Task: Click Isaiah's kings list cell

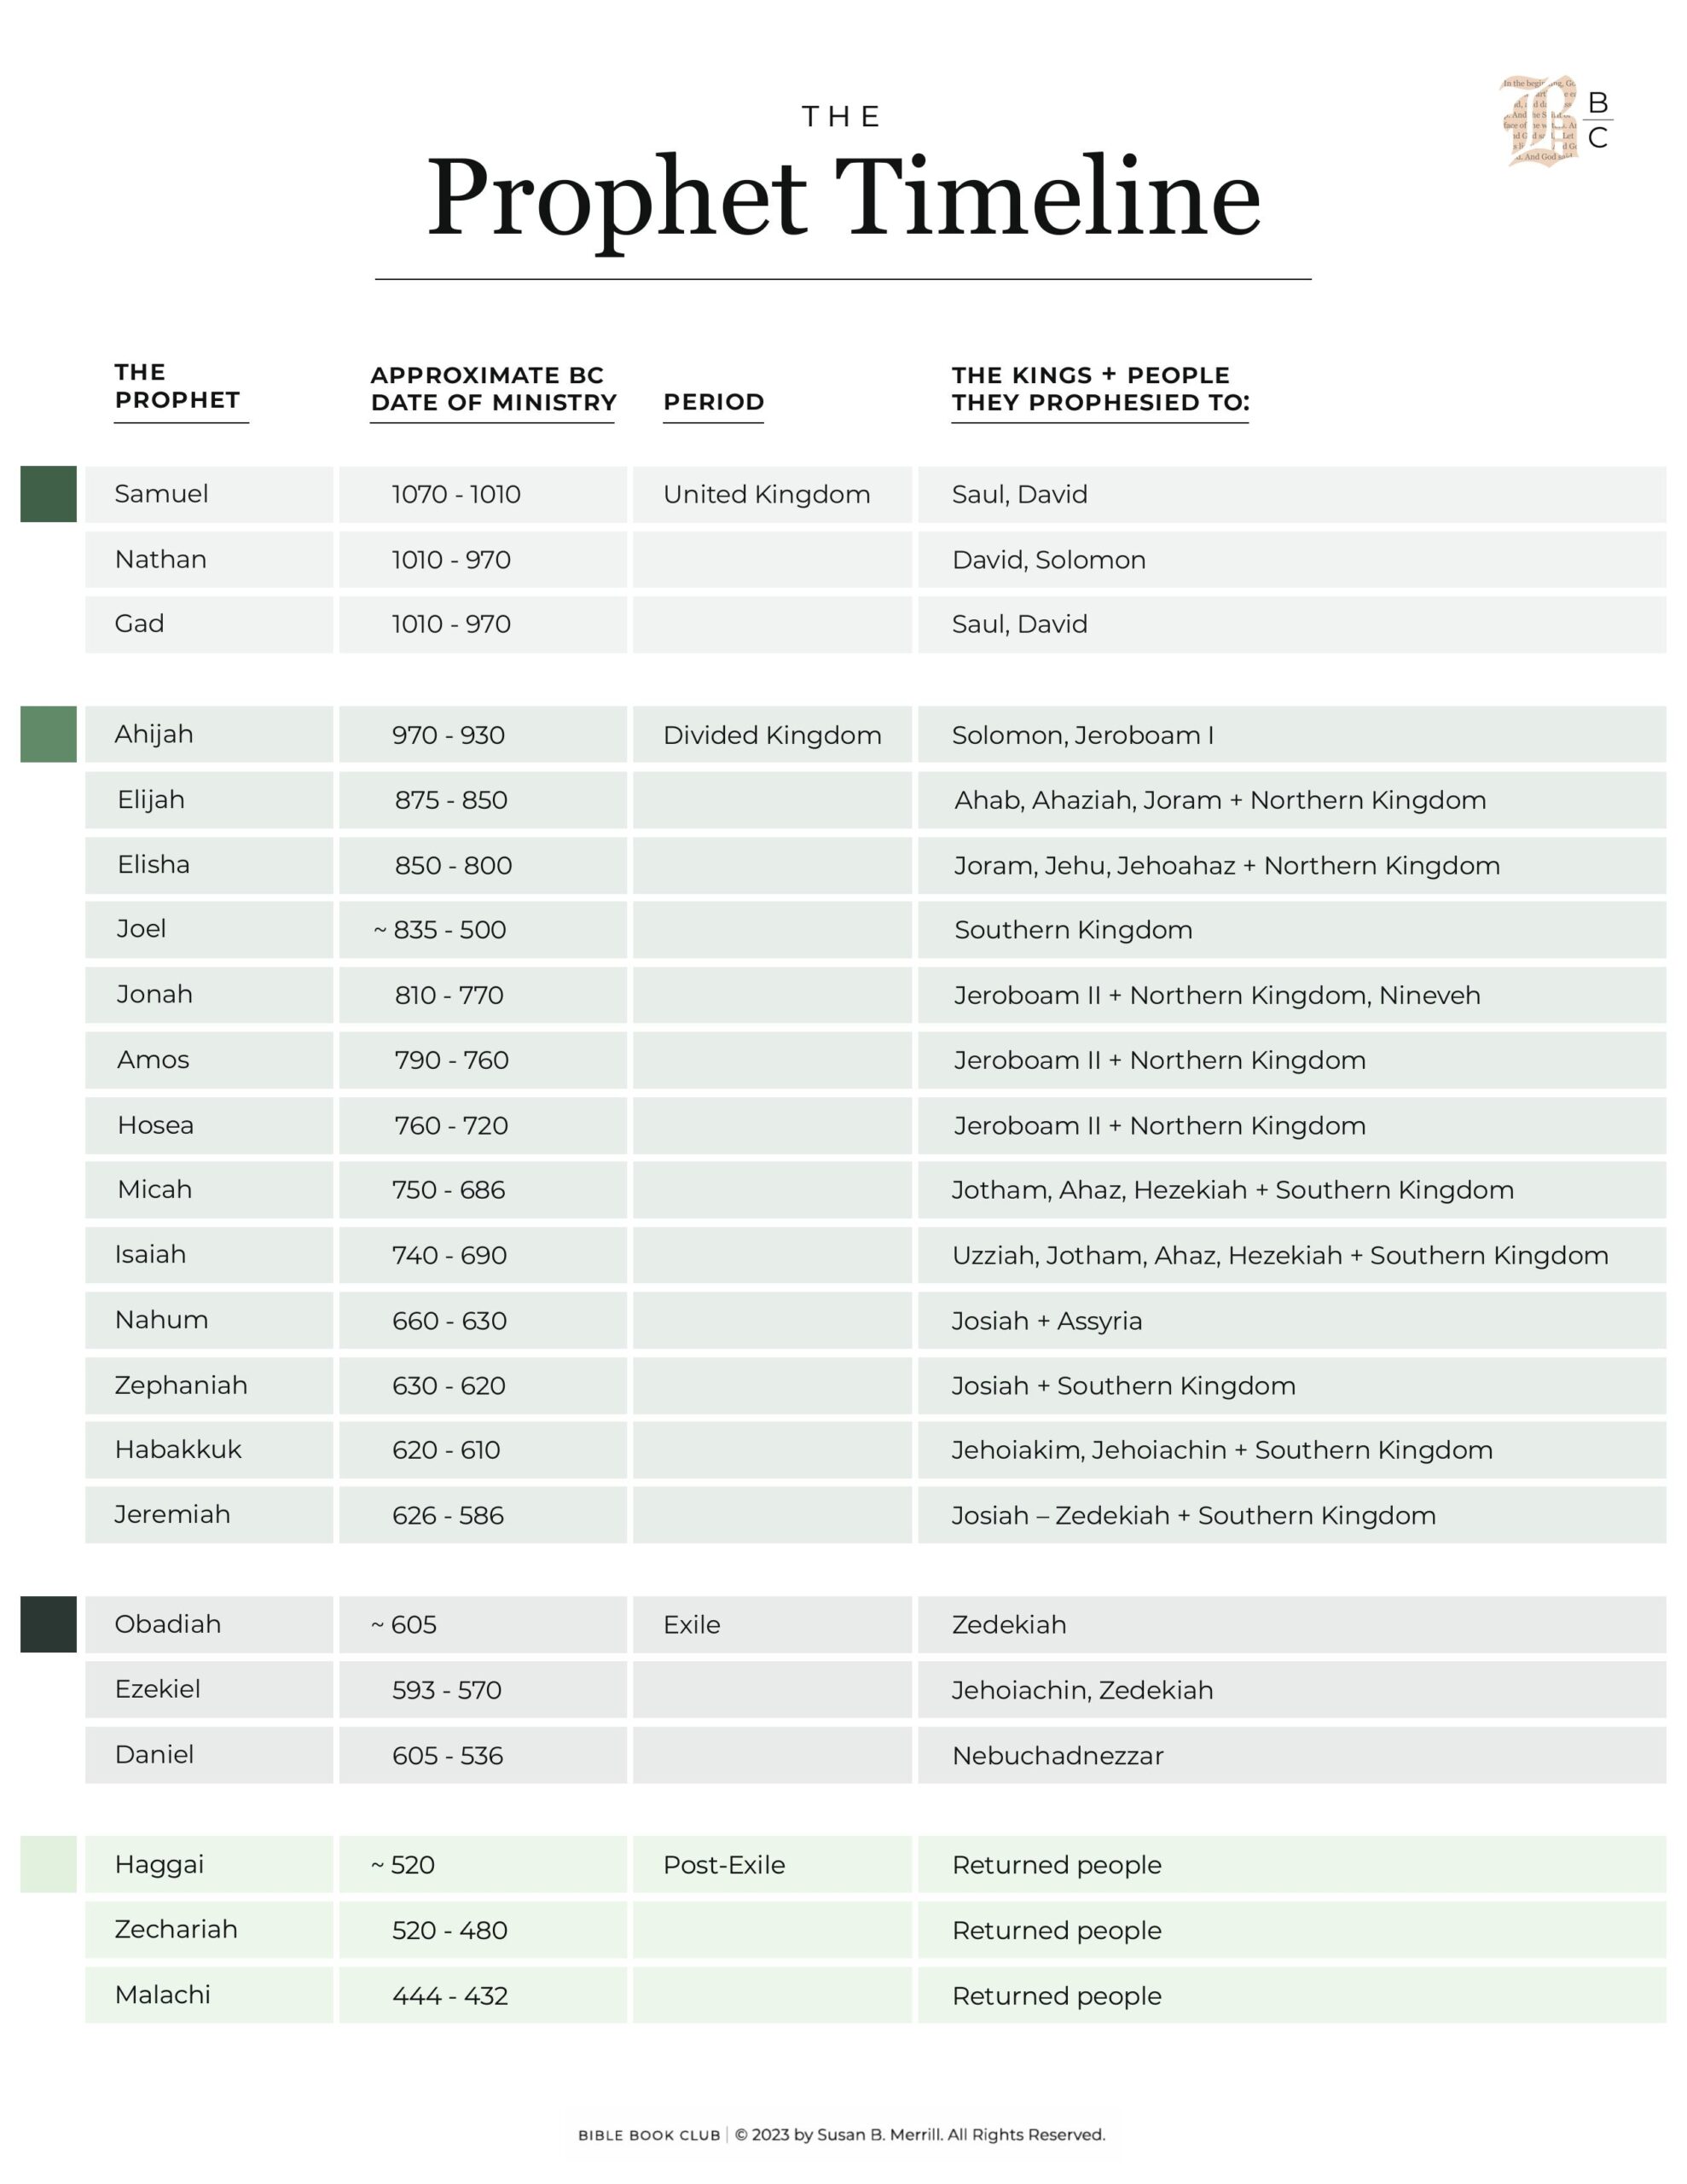Action: pos(1292,1255)
